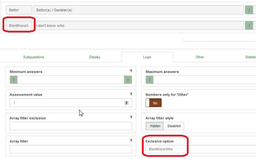
Task: Click the opening brace icon in Maximum answers
Action: click(150, 80)
